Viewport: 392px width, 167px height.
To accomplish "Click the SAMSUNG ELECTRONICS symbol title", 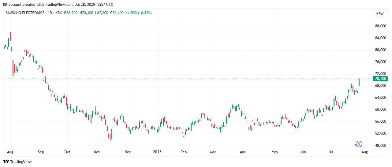I will 25,13.
